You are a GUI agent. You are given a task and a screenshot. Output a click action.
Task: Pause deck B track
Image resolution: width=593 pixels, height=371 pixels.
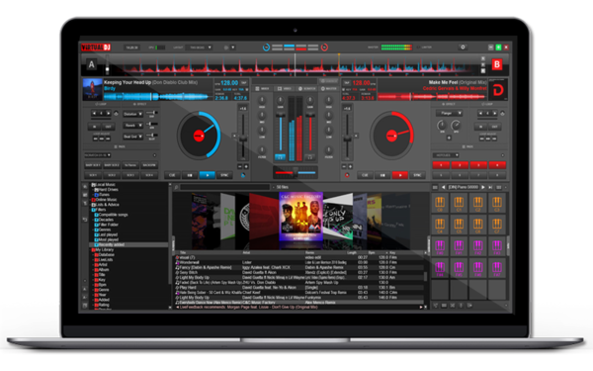(x=382, y=175)
